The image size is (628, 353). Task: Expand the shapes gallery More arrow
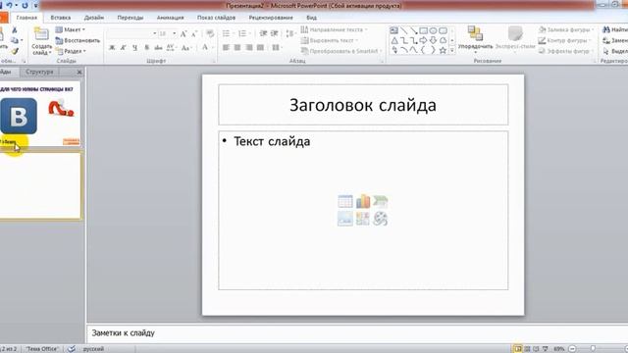click(452, 51)
